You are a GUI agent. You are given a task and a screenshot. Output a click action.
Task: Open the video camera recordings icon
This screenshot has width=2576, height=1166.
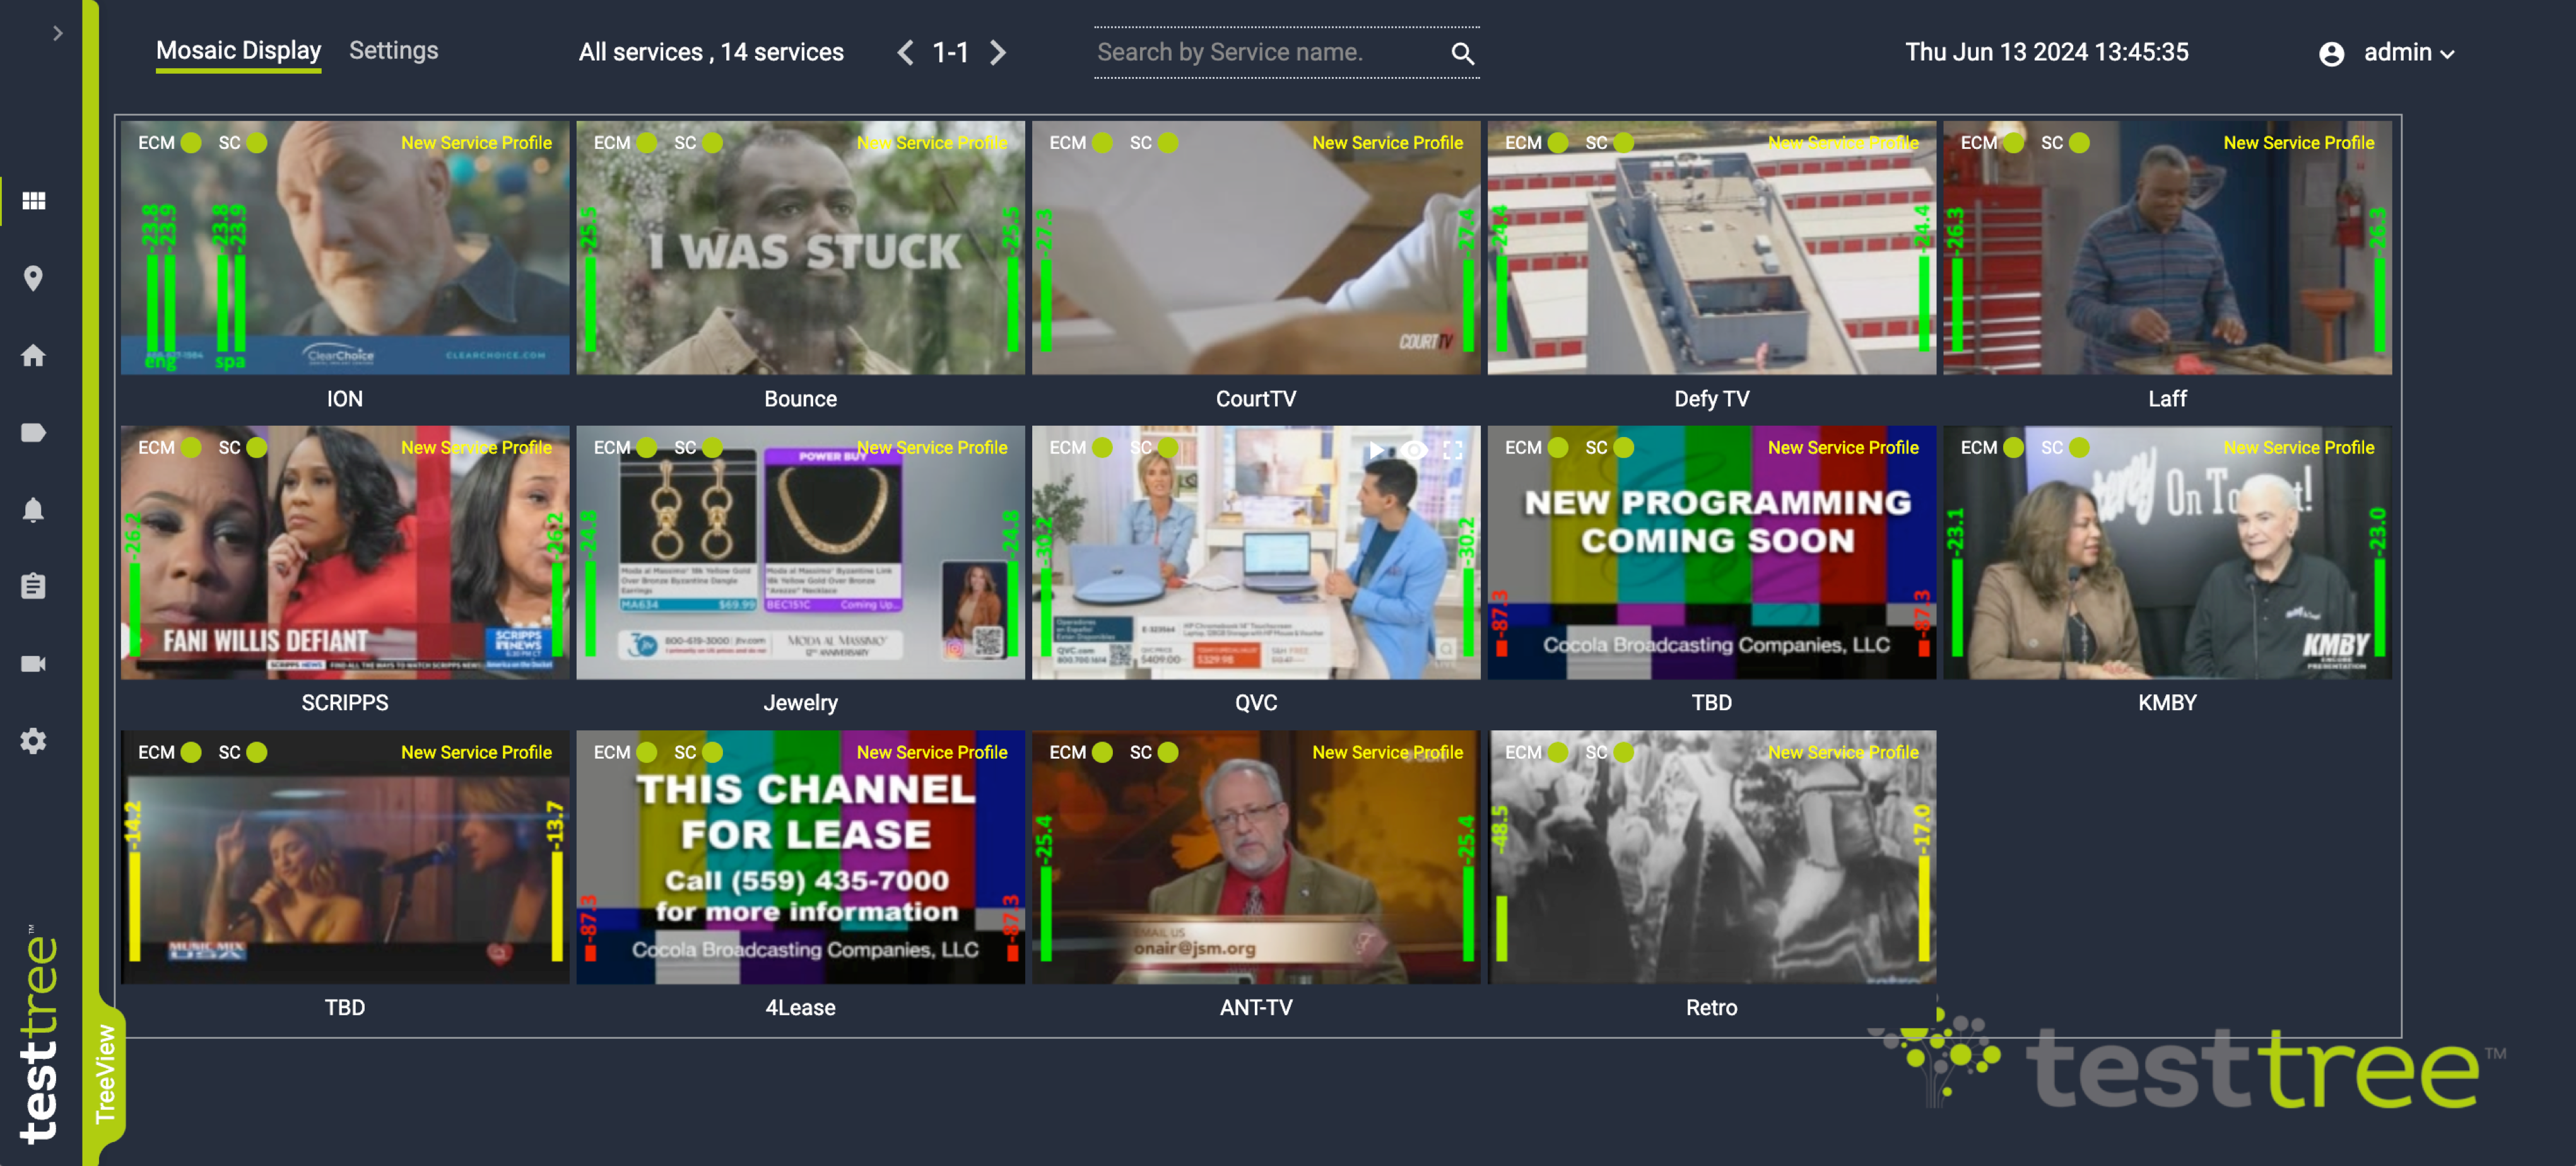click(x=34, y=663)
